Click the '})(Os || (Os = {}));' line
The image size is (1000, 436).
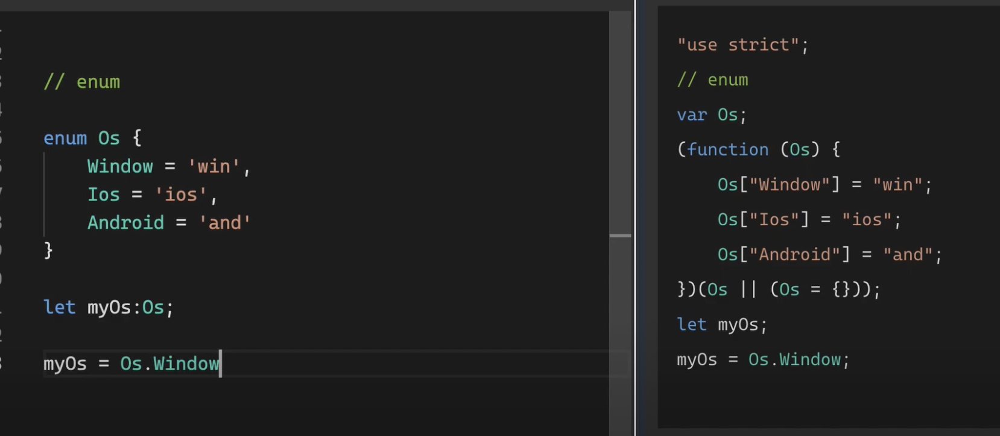point(779,290)
